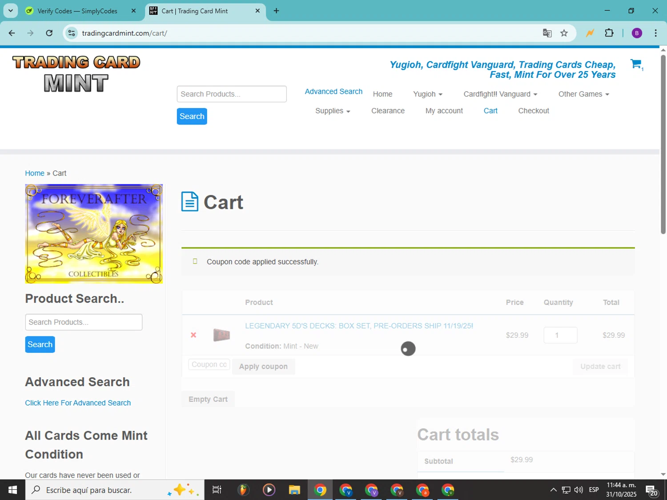The height and width of the screenshot is (500, 667).
Task: Open a new browser tab
Action: click(x=276, y=11)
